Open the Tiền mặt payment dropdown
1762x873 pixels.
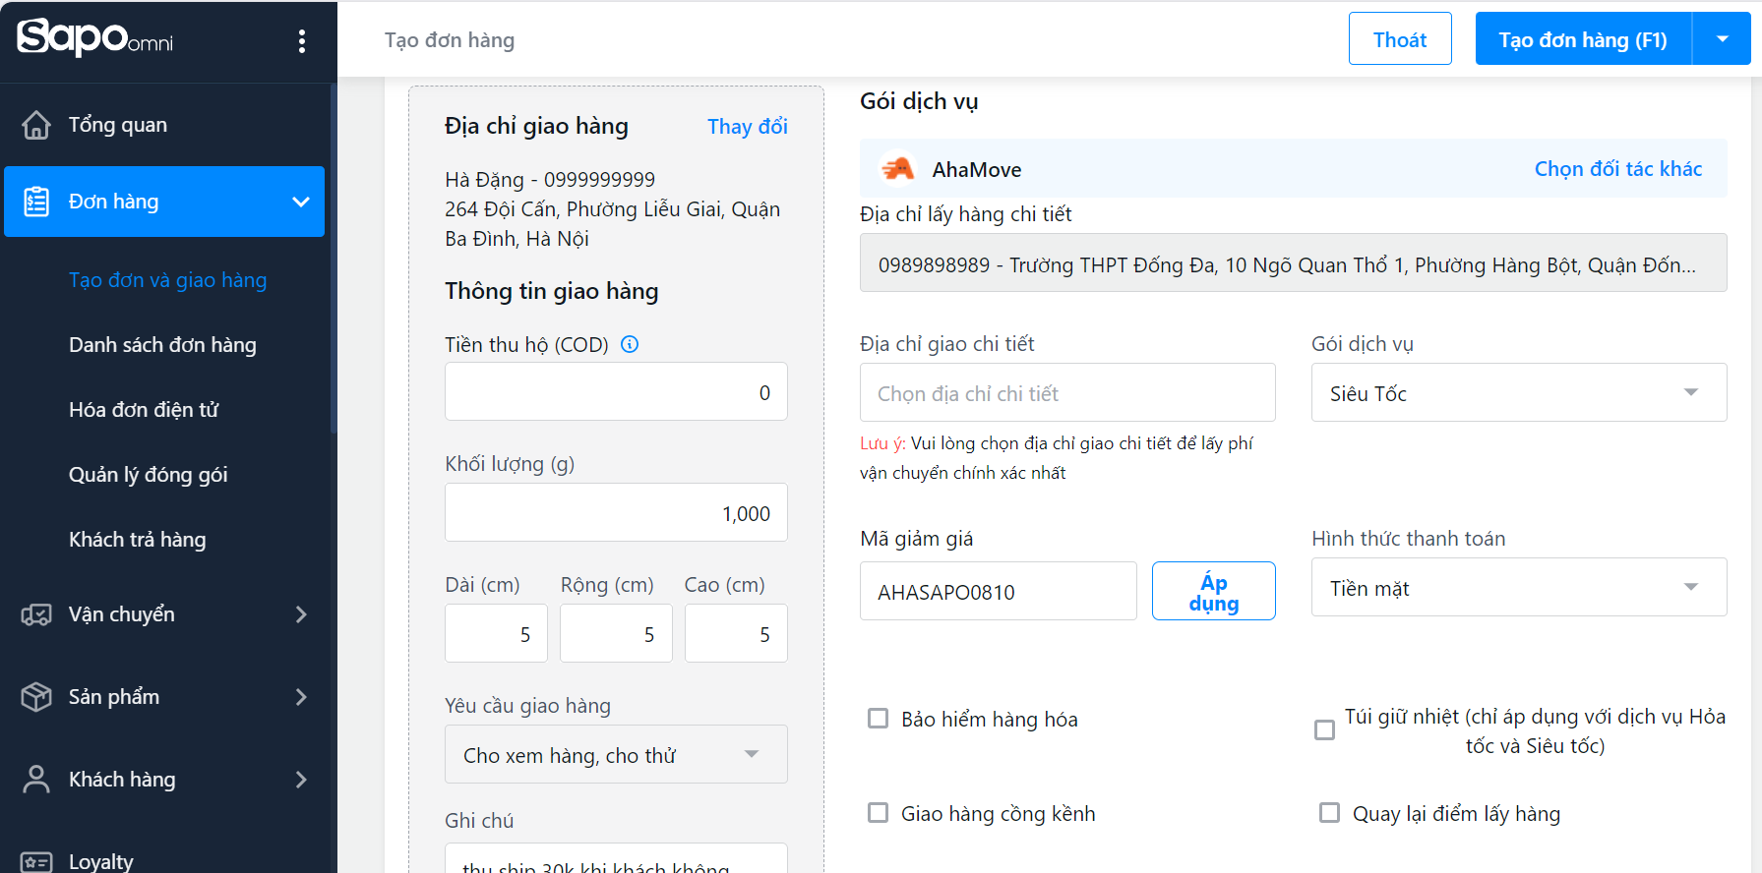[1519, 587]
